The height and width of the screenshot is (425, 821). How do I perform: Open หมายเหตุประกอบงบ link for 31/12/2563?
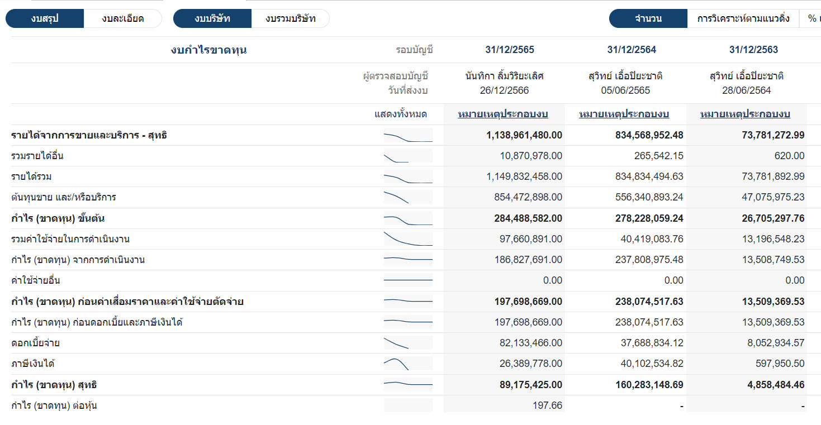pyautogui.click(x=745, y=114)
